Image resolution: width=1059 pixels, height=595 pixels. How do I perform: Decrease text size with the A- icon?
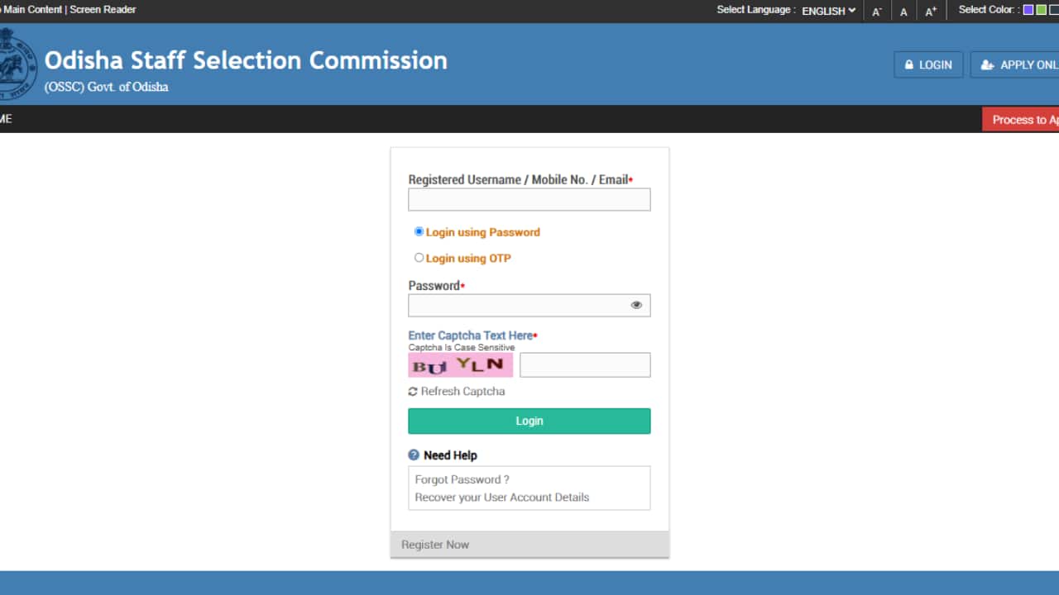pos(877,11)
